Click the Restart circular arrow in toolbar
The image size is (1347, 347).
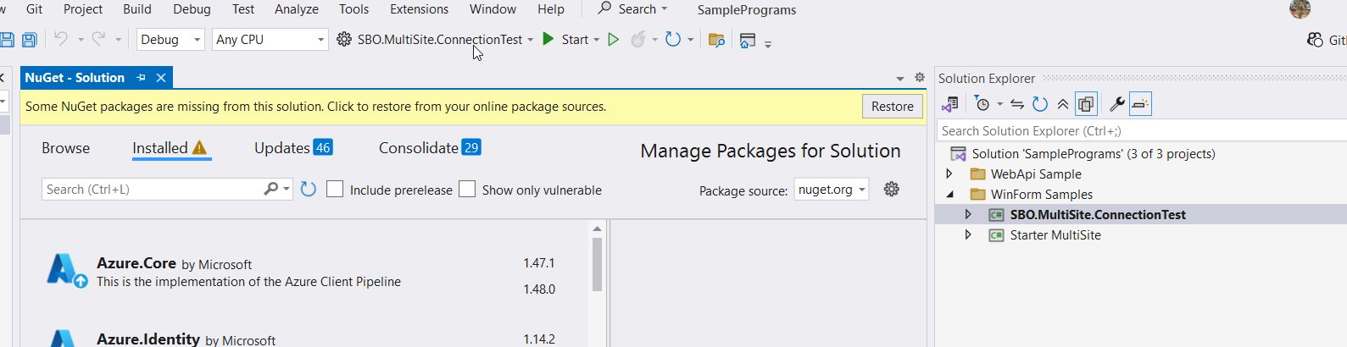[673, 39]
